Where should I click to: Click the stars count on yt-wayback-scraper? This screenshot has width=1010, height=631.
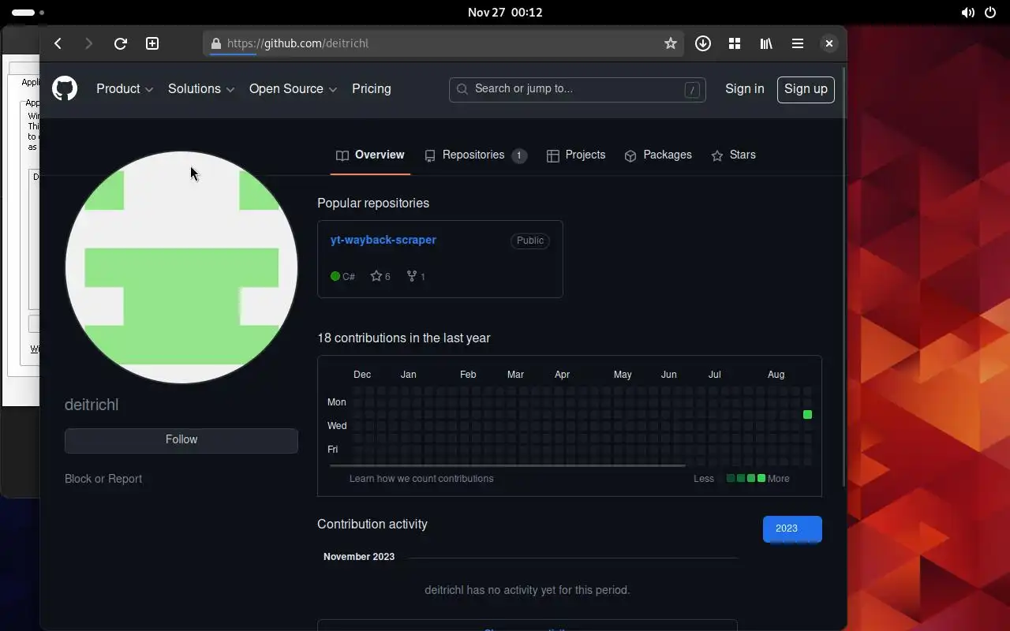tap(380, 276)
